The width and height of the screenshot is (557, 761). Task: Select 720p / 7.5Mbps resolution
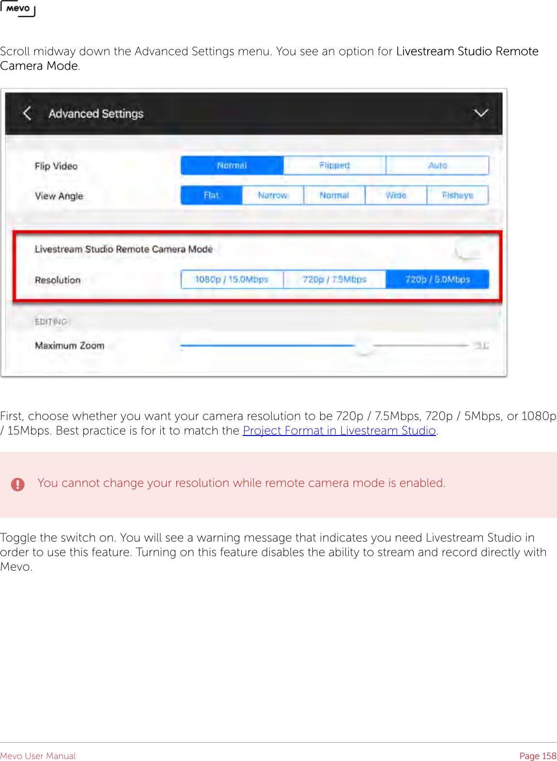point(335,280)
